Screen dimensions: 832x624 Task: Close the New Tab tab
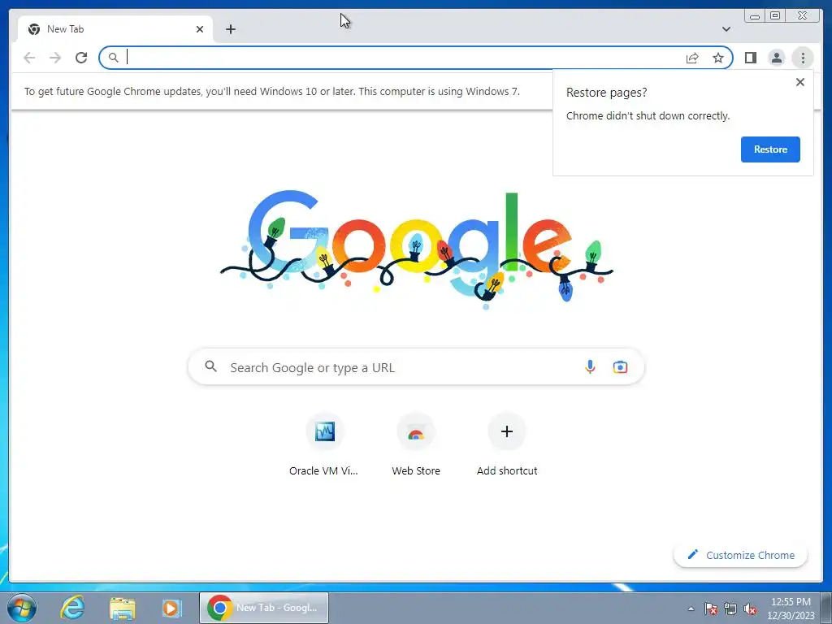pos(200,29)
